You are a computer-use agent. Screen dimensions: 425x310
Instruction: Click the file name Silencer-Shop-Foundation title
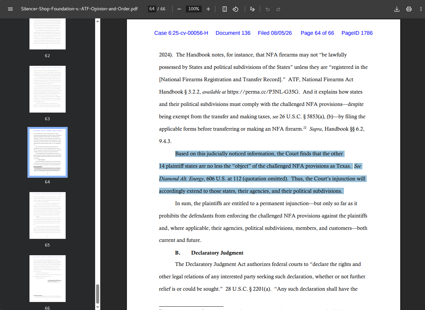click(x=79, y=9)
